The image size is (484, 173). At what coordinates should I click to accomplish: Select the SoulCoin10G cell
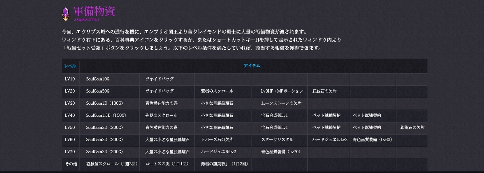tap(98, 79)
